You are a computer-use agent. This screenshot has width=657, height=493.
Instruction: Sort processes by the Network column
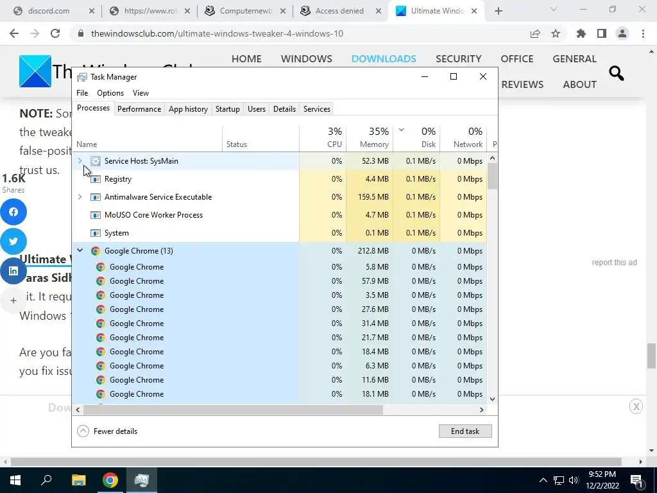[x=463, y=138]
